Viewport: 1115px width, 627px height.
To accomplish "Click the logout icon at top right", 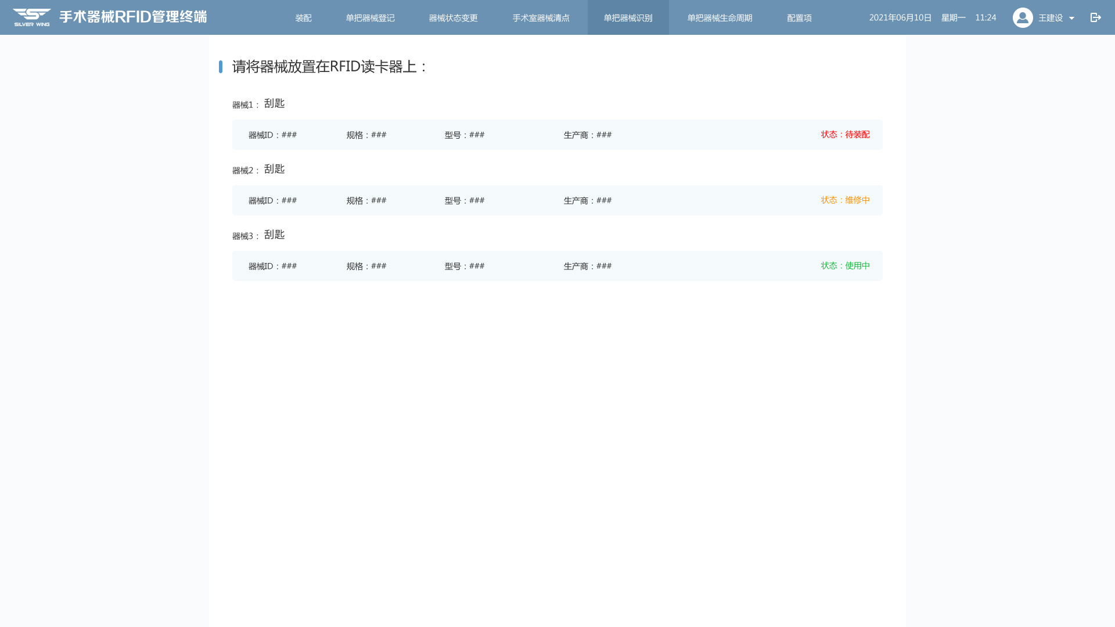I will coord(1095,17).
